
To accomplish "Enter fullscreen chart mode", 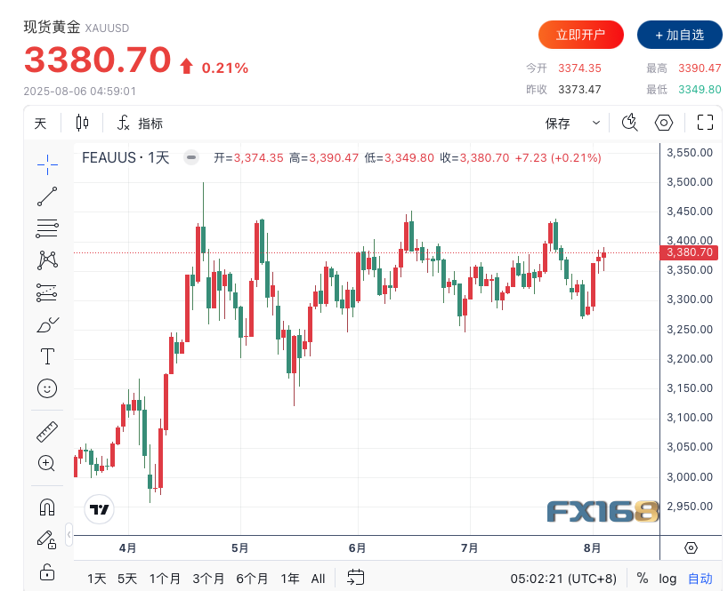I will (705, 124).
